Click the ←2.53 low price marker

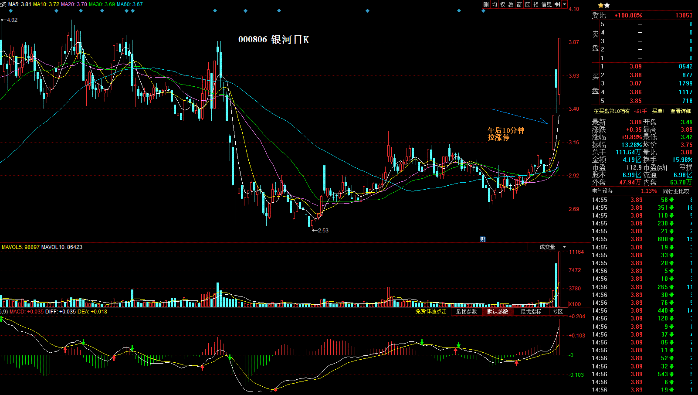(x=320, y=231)
